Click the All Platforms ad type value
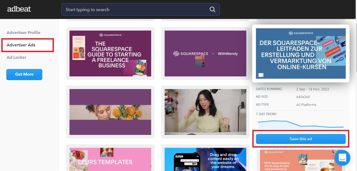The width and height of the screenshot is (357, 171). coord(306,105)
